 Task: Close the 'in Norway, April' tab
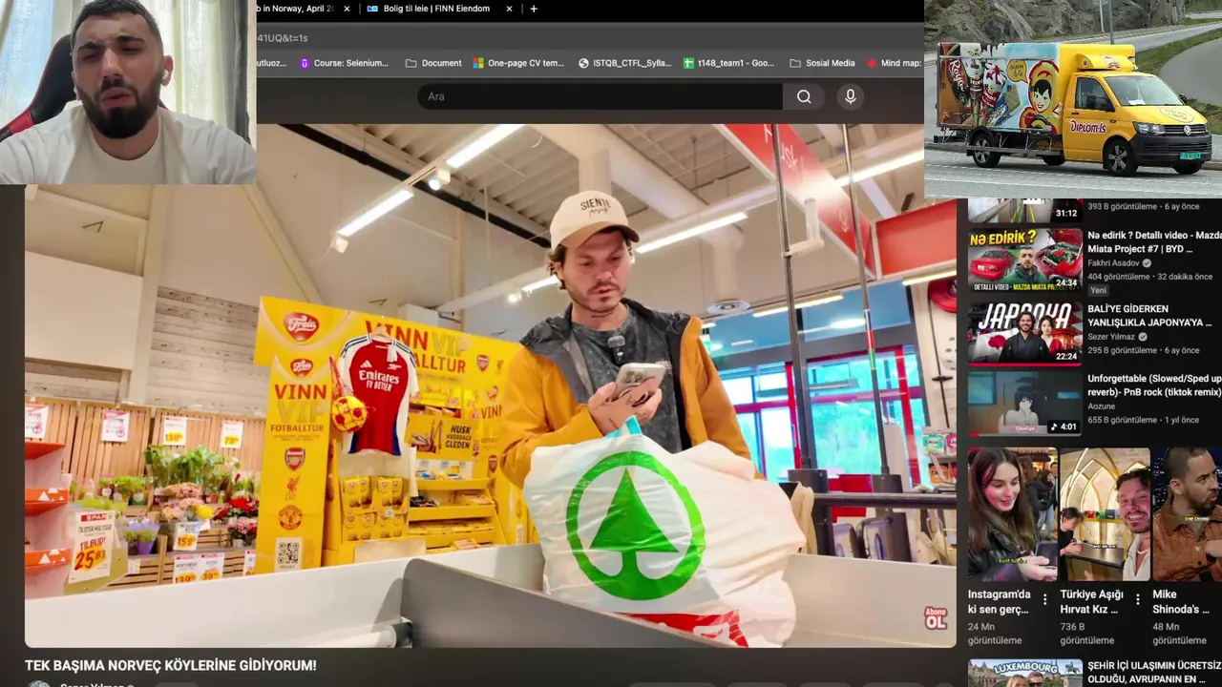coord(347,9)
